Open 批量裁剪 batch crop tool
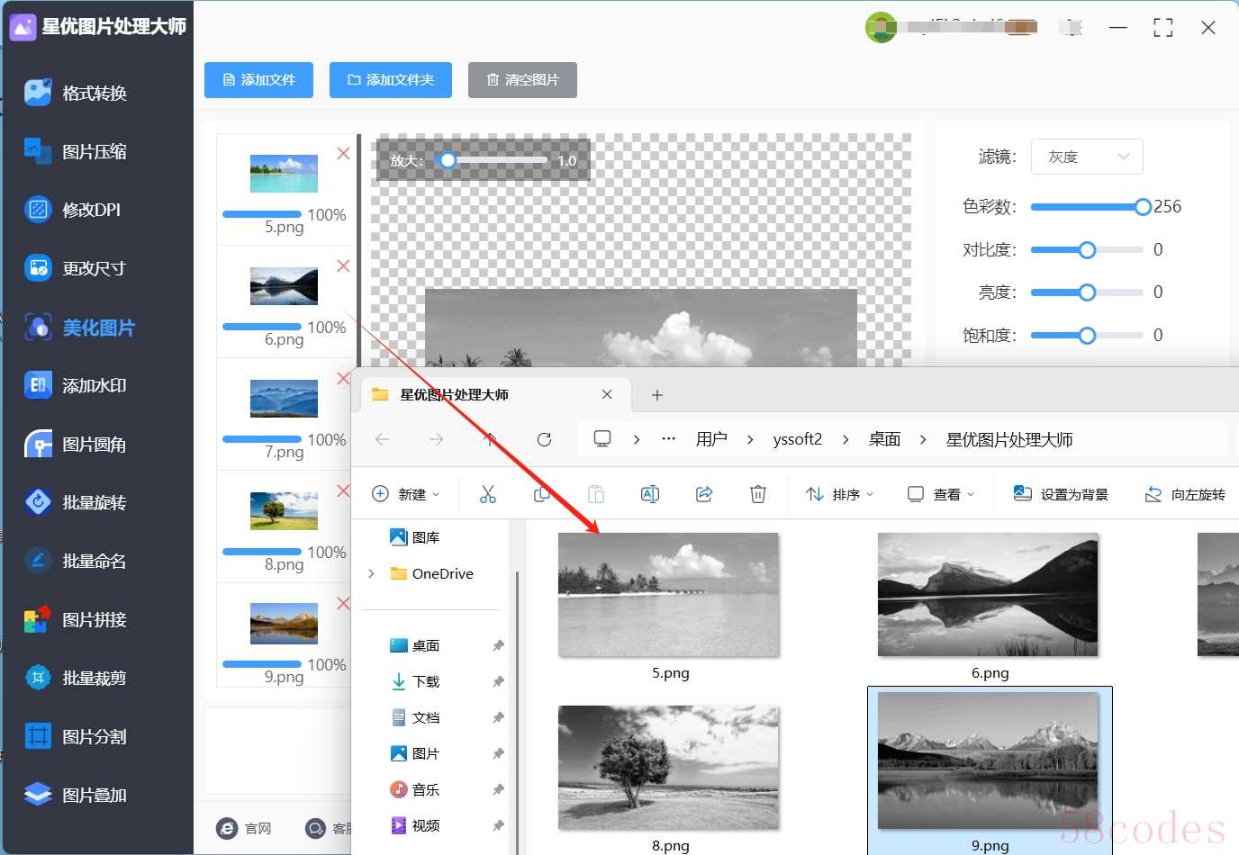 point(77,678)
